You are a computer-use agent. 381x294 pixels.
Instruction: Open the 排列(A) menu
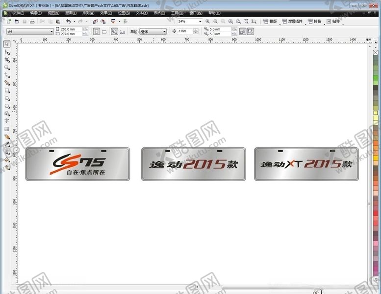[88, 13]
